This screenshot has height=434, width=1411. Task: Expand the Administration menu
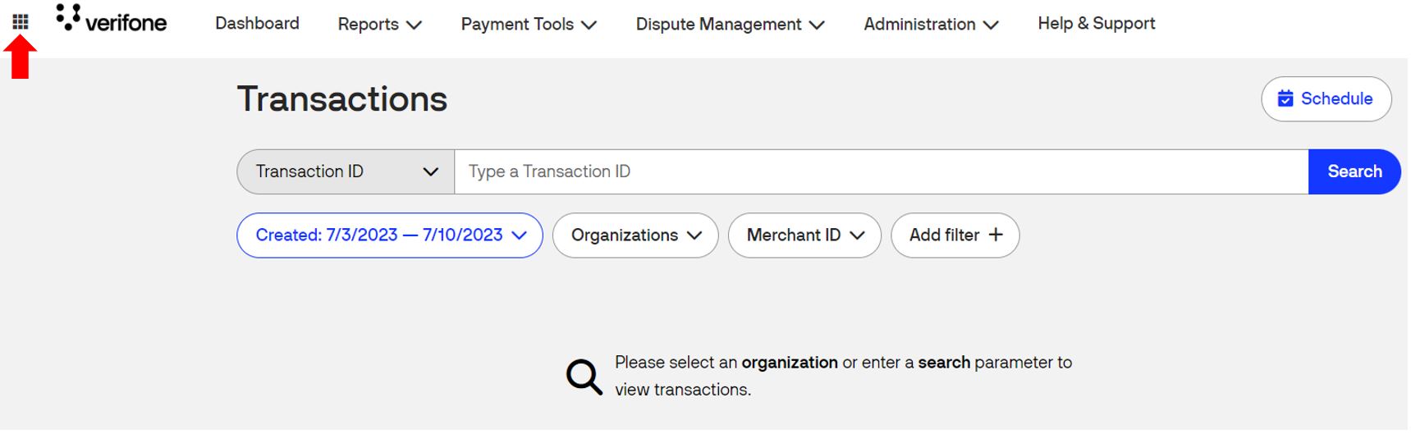click(x=930, y=25)
